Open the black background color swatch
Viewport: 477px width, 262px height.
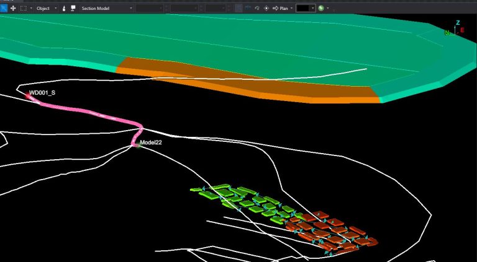click(303, 8)
